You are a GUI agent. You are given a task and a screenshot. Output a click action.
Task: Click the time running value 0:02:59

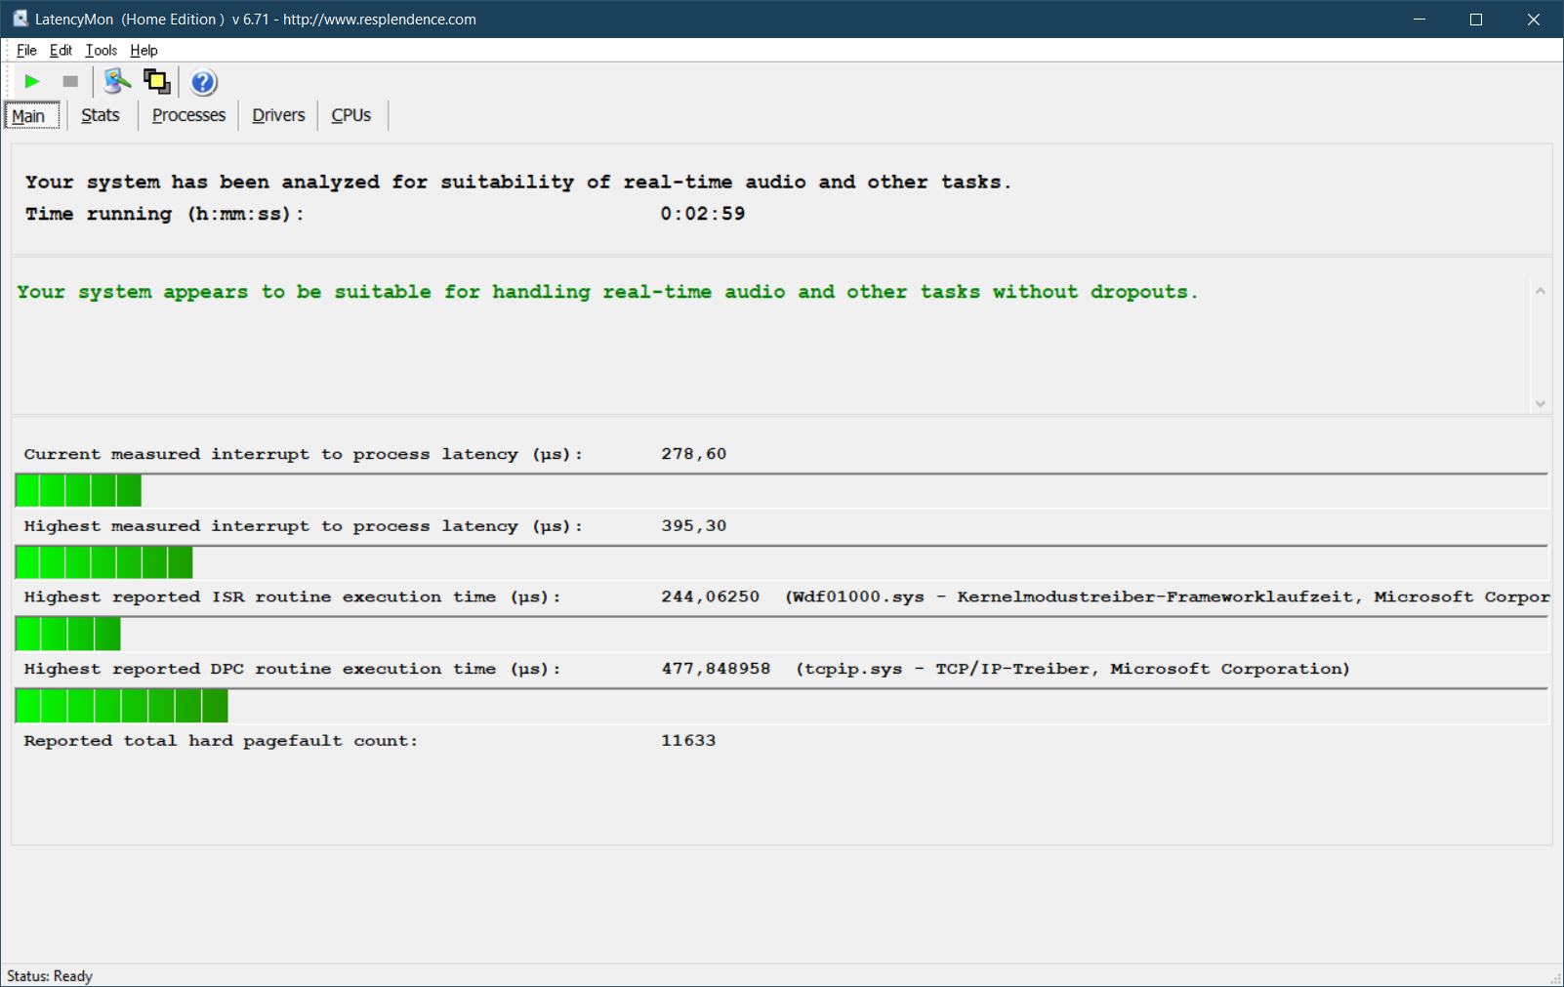pos(703,214)
